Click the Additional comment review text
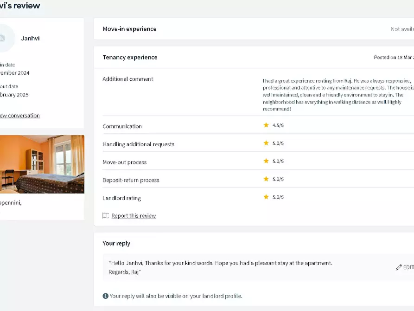The width and height of the screenshot is (414, 311). 337,95
